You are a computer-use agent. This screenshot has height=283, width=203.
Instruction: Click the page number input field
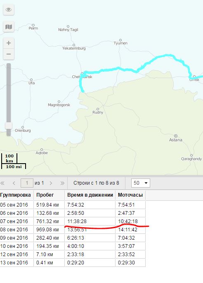click(27, 183)
